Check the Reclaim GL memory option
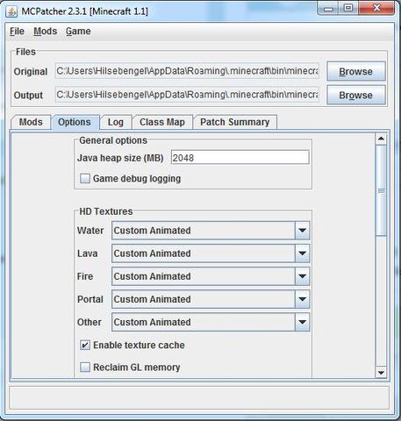 (85, 367)
